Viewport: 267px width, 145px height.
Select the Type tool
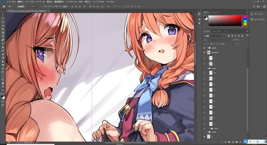[3, 72]
